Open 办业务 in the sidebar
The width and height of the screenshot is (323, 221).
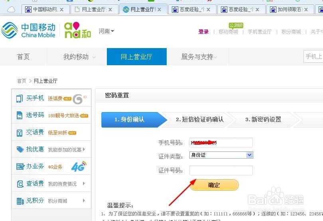point(35,167)
